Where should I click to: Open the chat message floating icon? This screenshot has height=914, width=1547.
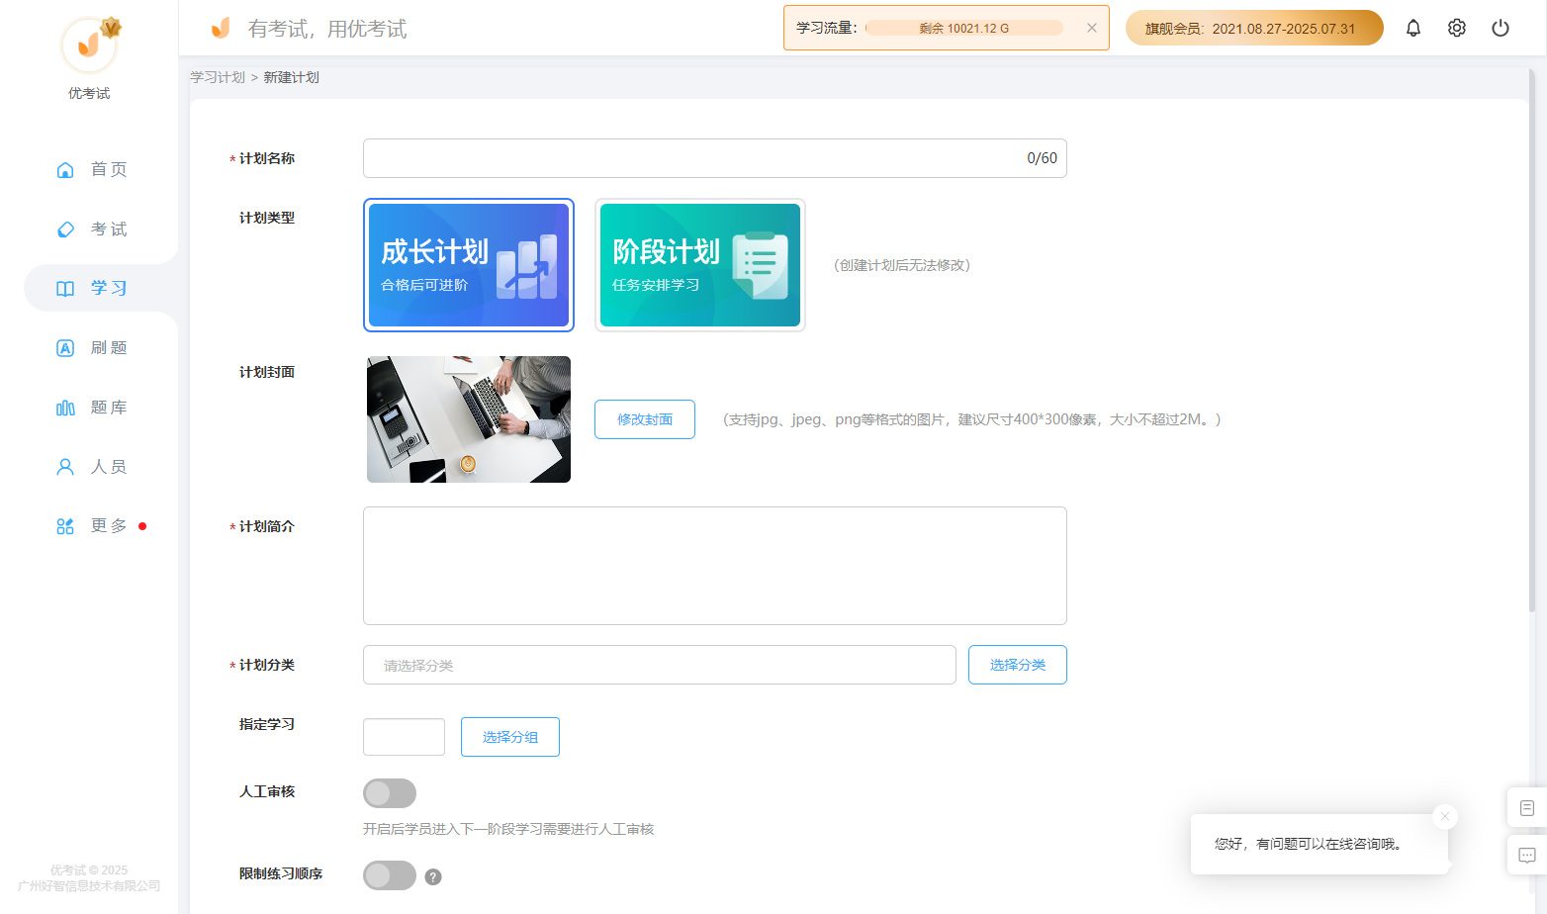[1527, 855]
